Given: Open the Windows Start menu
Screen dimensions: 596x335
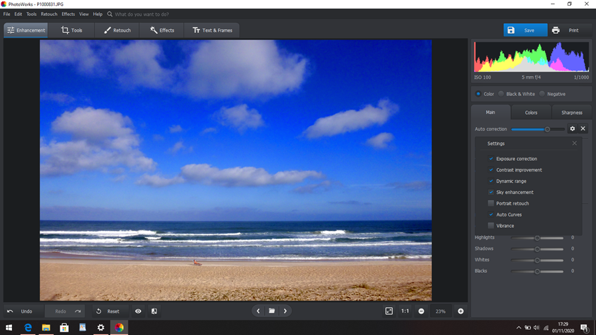Looking at the screenshot, I should click(9, 328).
